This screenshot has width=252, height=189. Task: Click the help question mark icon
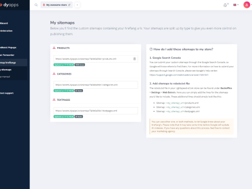coord(151,49)
